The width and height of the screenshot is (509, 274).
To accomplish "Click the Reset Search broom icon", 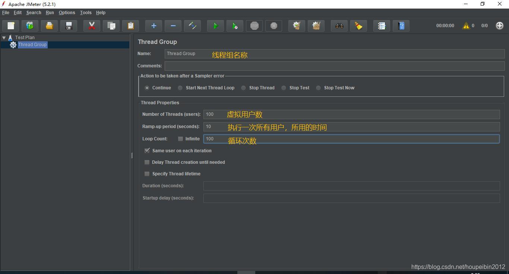I will pyautogui.click(x=358, y=26).
